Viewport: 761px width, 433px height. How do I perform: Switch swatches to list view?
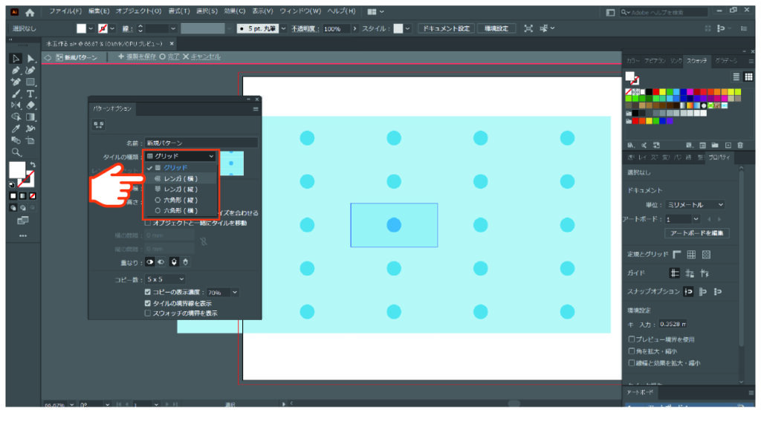click(736, 76)
